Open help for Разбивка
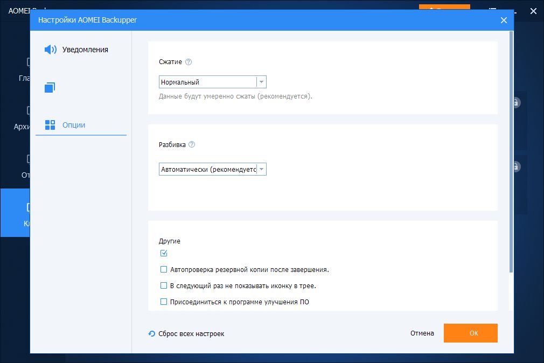Screen dimensions: 544x363 [x=192, y=144]
